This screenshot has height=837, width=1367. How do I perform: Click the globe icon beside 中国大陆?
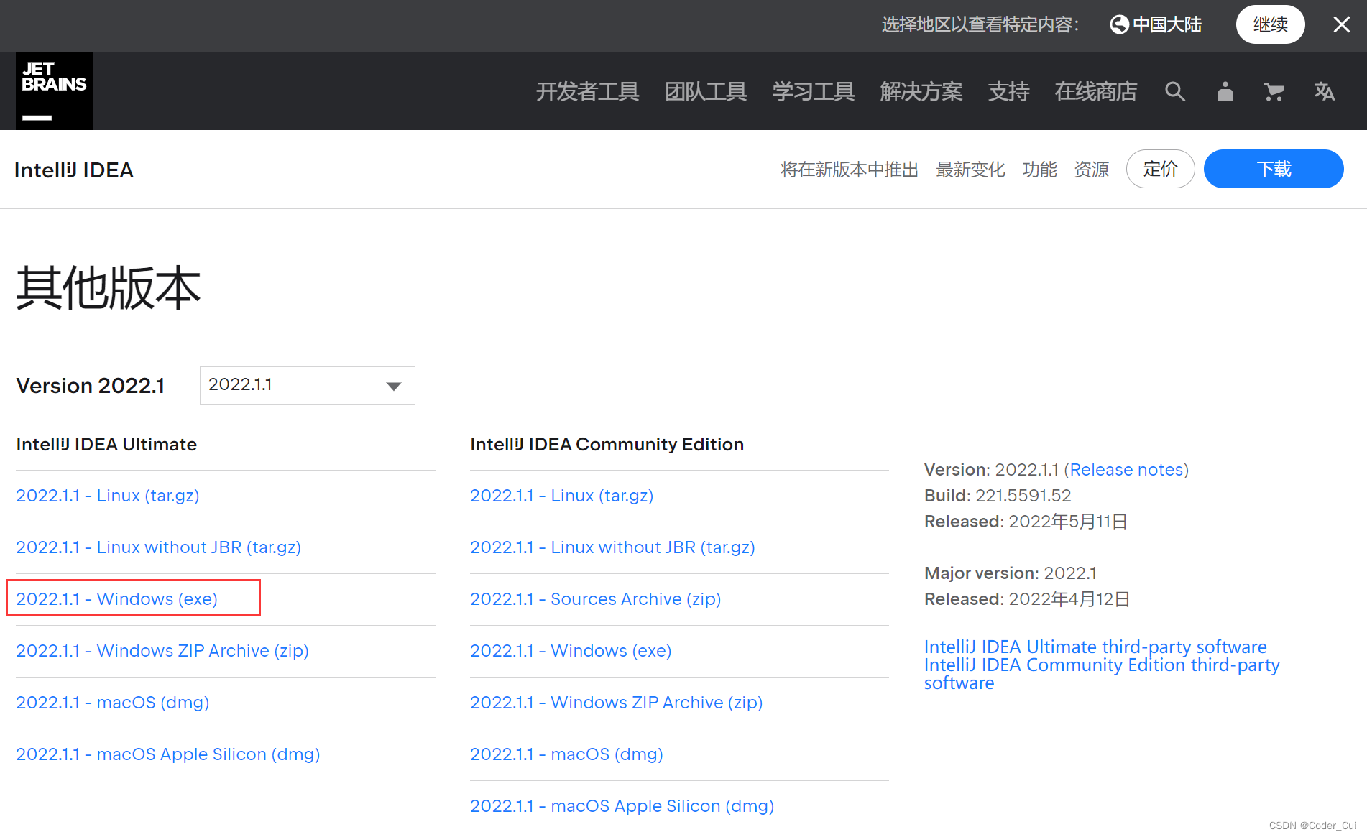click(x=1119, y=24)
